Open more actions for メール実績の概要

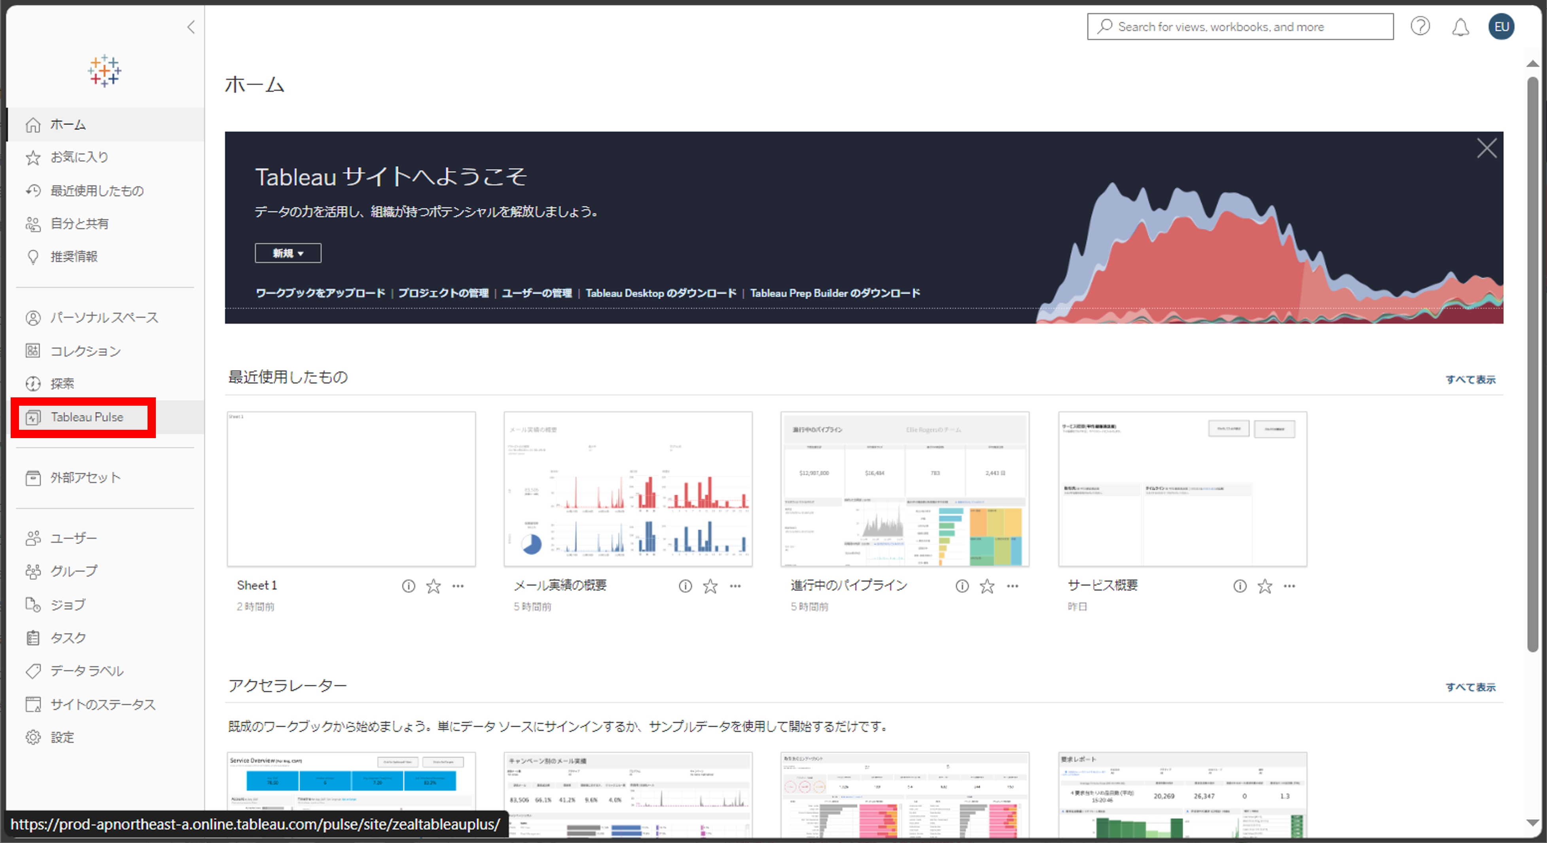click(735, 586)
